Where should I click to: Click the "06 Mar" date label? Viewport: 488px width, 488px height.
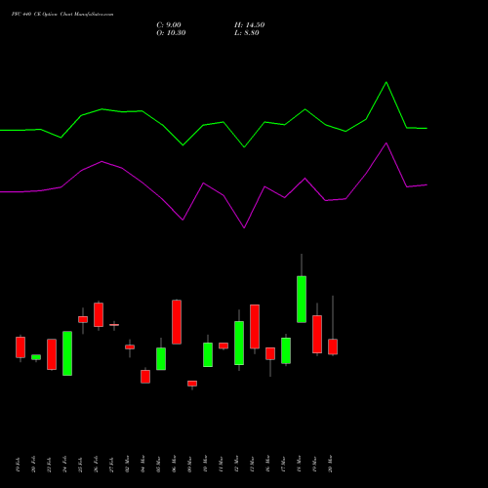coord(174,464)
